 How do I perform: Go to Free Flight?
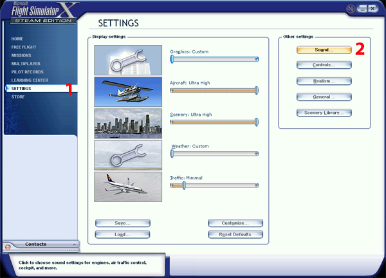point(24,47)
